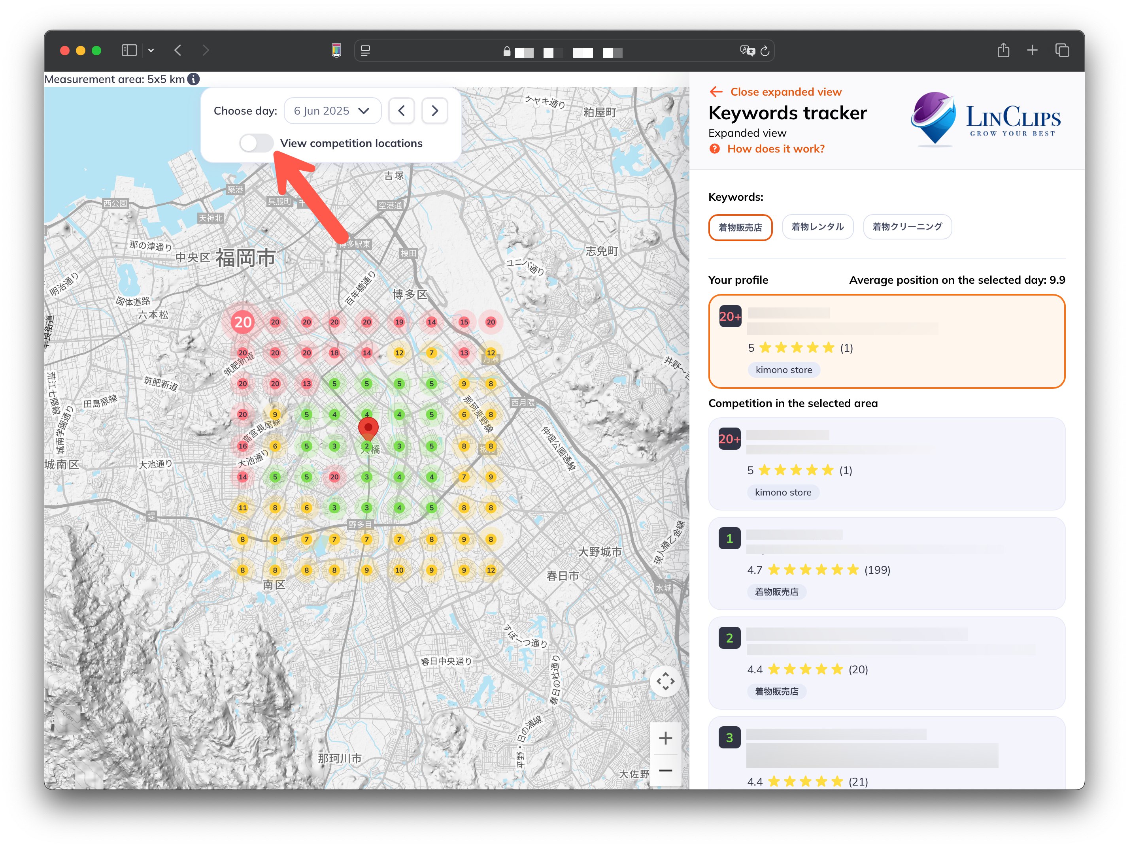Click the Measurement area info icon
The height and width of the screenshot is (848, 1129).
[193, 79]
